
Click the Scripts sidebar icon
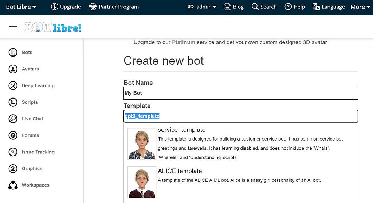(13, 102)
